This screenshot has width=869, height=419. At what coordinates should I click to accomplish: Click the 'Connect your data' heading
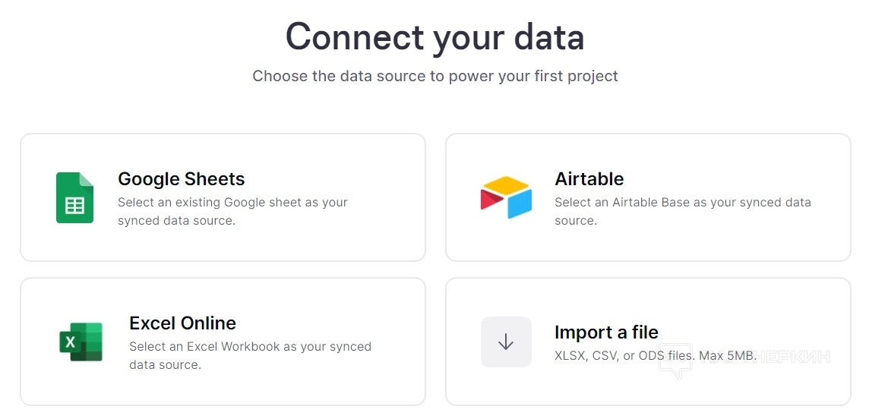(x=434, y=36)
